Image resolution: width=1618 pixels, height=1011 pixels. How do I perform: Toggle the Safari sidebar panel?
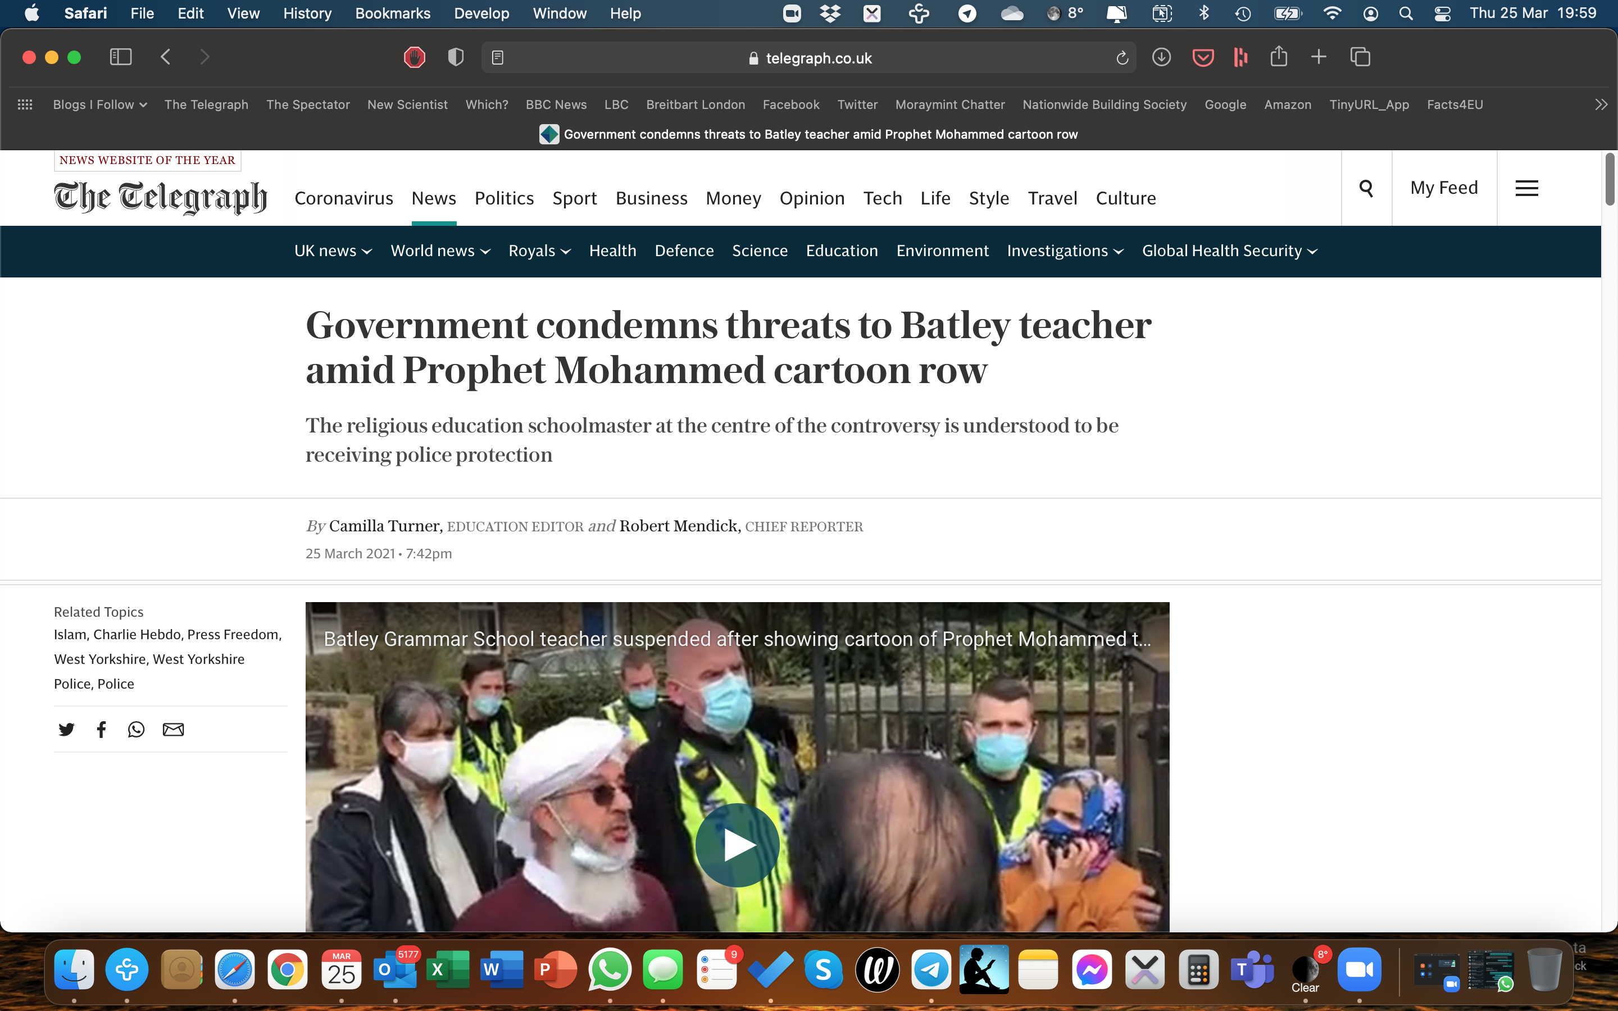click(x=120, y=57)
